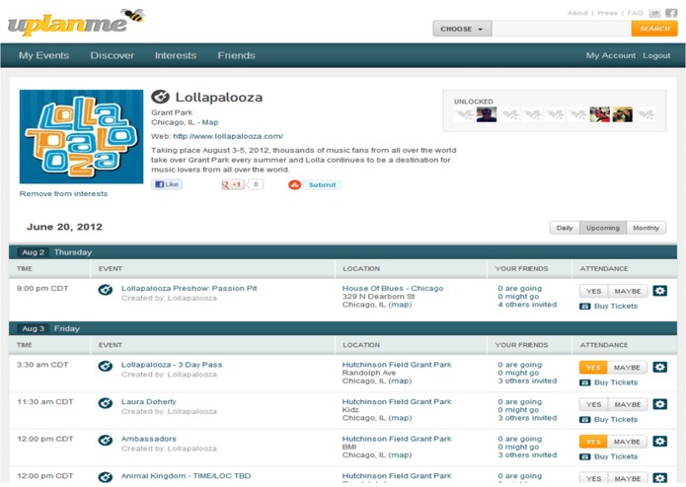Viewport: 686px width, 487px height.
Task: Toggle YES for Ambassadors
Action: [593, 442]
